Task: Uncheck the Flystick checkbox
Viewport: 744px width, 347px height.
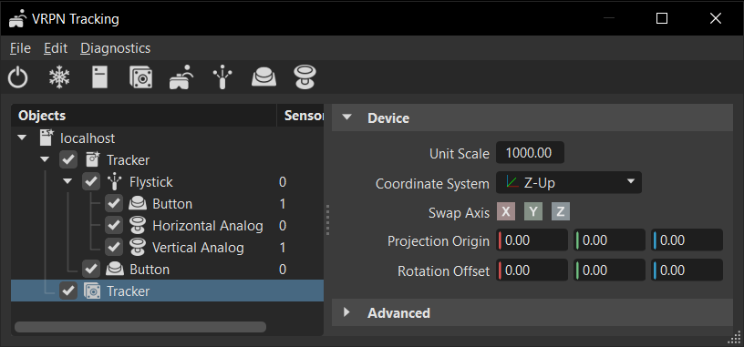Action: (91, 181)
